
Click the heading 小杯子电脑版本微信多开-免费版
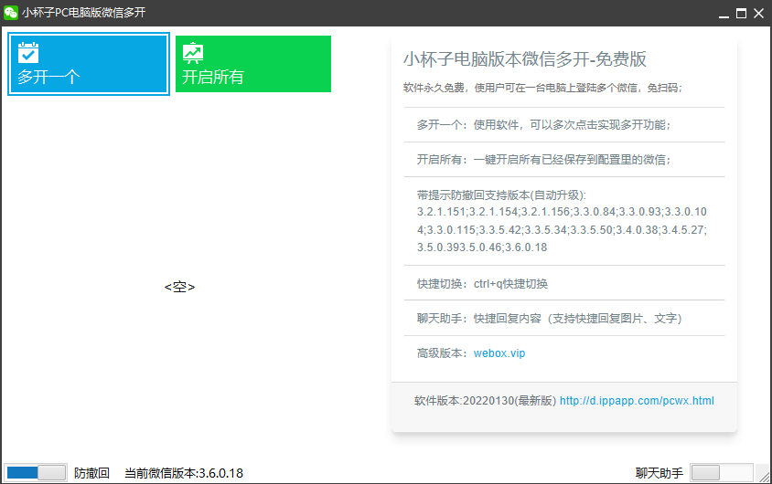pos(525,59)
